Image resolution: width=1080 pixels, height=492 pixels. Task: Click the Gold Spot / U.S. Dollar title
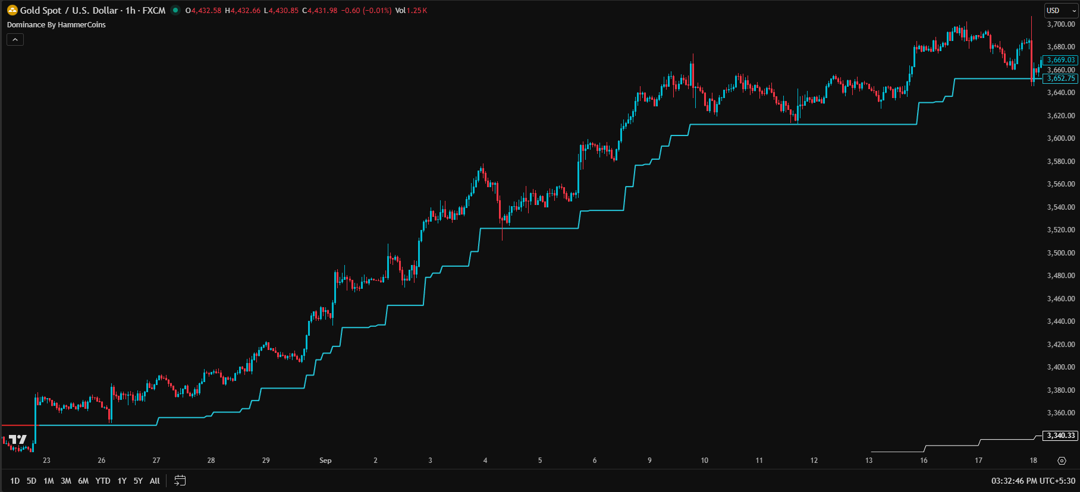(x=69, y=10)
